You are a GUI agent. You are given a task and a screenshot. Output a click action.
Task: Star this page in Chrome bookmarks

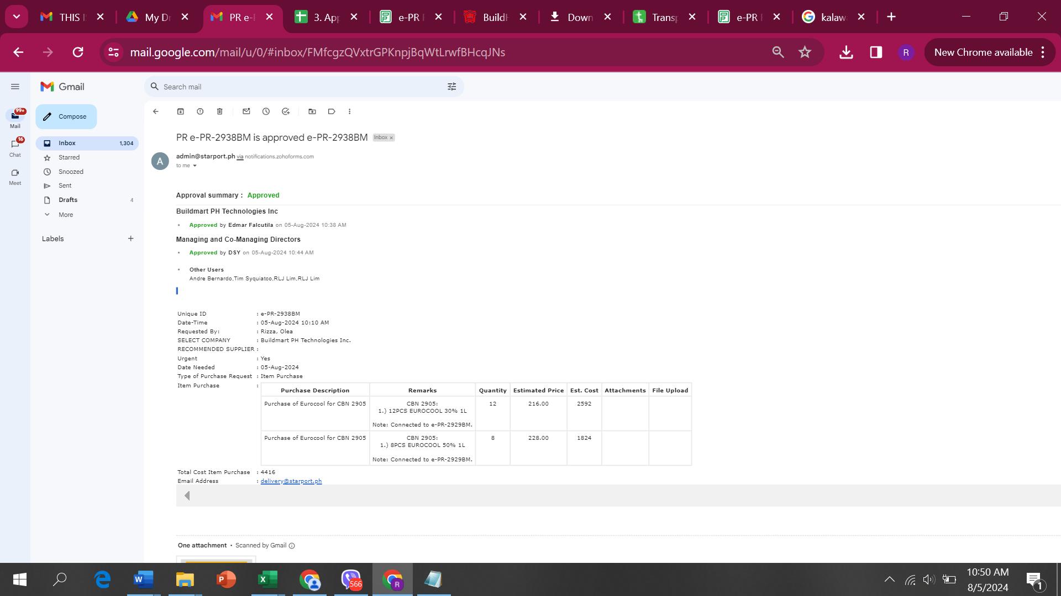tap(805, 52)
